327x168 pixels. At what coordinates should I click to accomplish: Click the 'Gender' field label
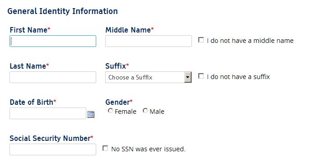(x=117, y=102)
